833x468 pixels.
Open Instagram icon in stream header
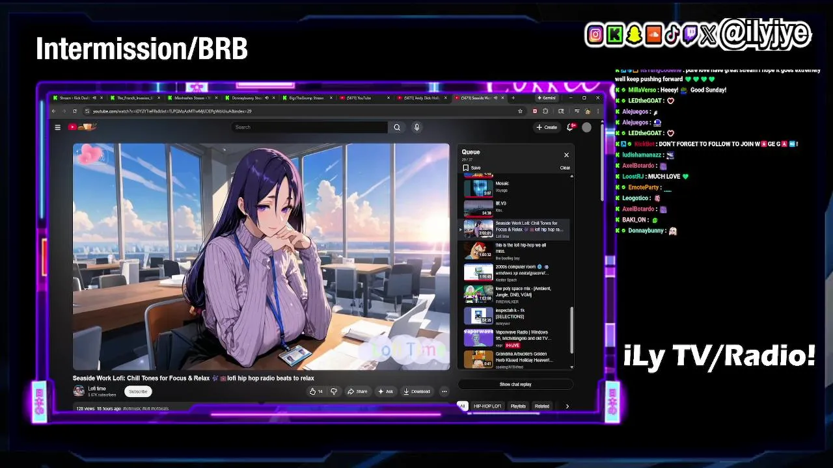tap(595, 34)
